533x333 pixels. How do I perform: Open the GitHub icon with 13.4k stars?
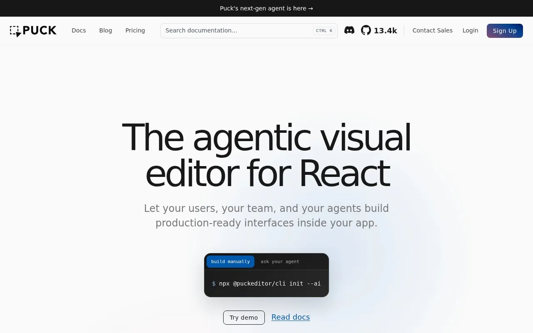click(x=379, y=30)
